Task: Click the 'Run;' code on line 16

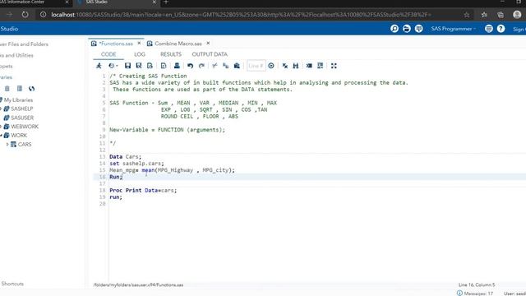Action: pos(116,177)
